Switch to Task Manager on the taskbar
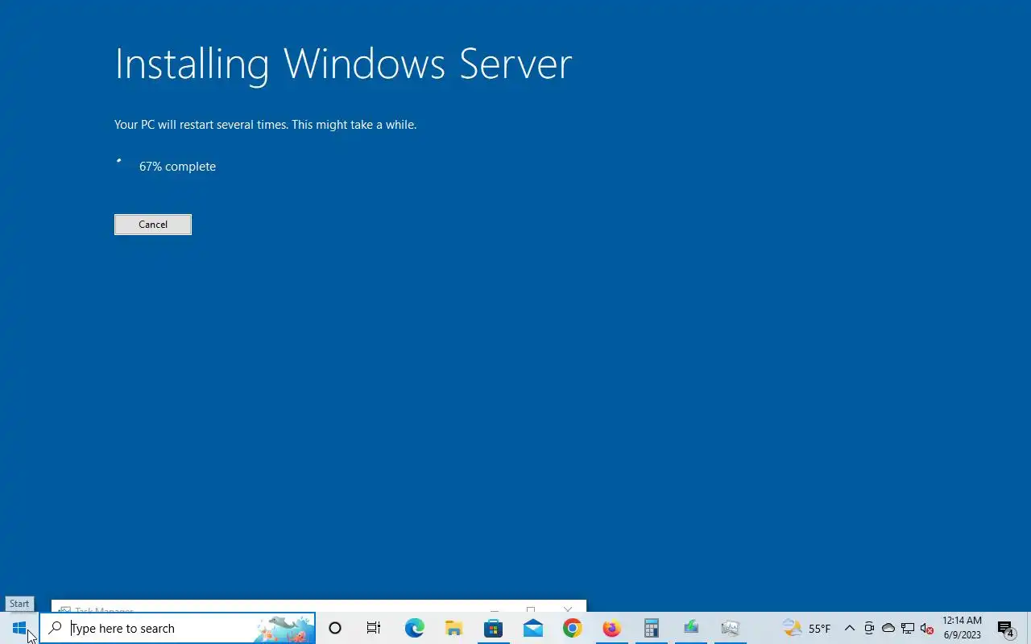 (x=730, y=628)
